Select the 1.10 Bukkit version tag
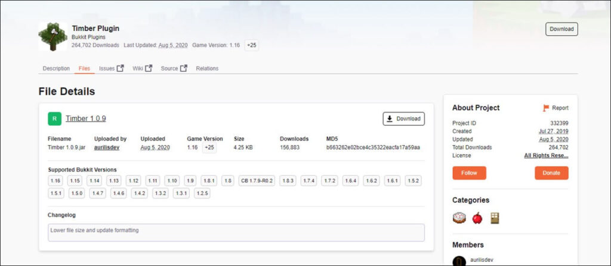The image size is (611, 266). [x=172, y=181]
